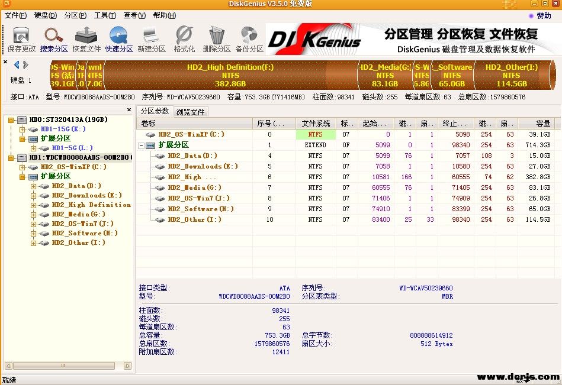
Task: Open the 工具(T) menu
Action: click(105, 15)
